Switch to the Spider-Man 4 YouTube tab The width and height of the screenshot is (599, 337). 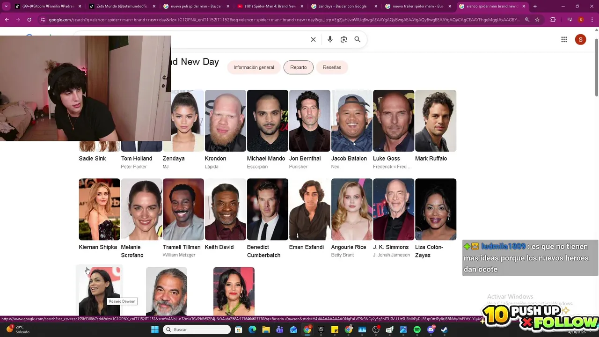click(x=271, y=6)
